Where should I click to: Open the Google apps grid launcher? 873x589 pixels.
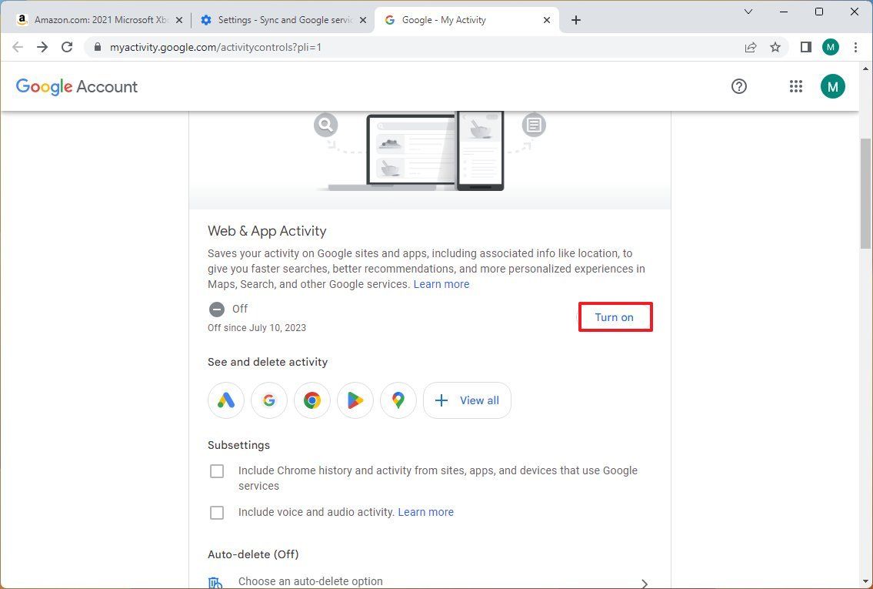(796, 86)
